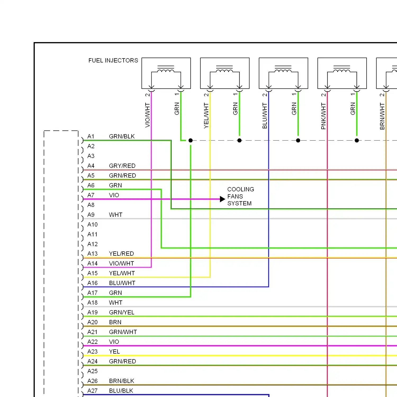
Task: Select connector pin label A4
Action: click(x=91, y=166)
